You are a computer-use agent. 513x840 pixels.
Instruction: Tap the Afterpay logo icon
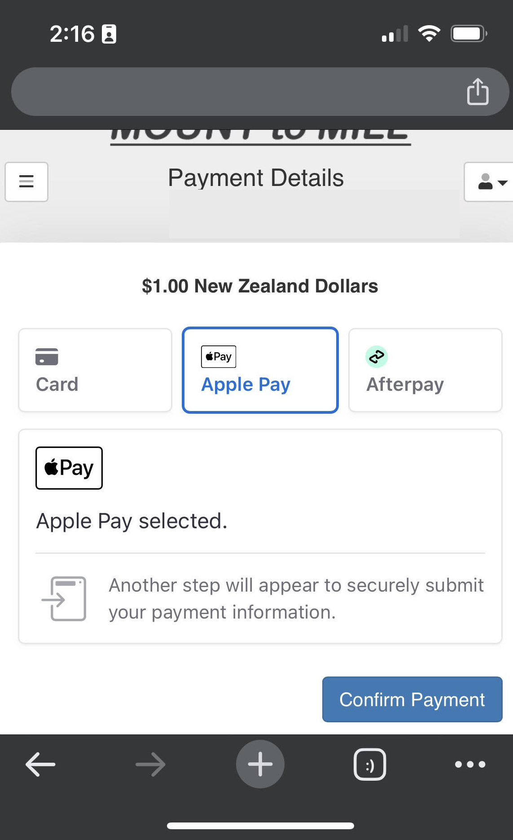(x=377, y=357)
